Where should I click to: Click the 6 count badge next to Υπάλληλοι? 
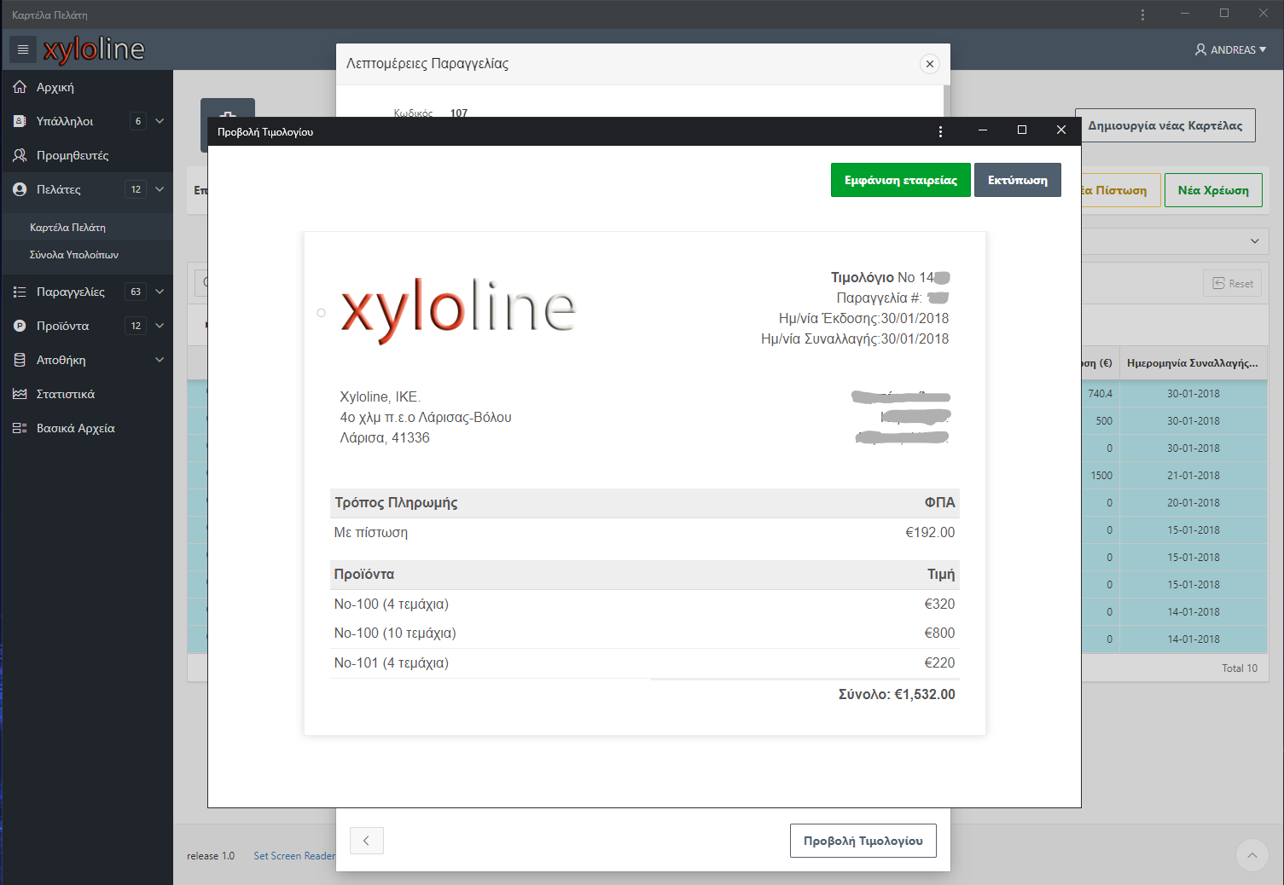[x=138, y=121]
